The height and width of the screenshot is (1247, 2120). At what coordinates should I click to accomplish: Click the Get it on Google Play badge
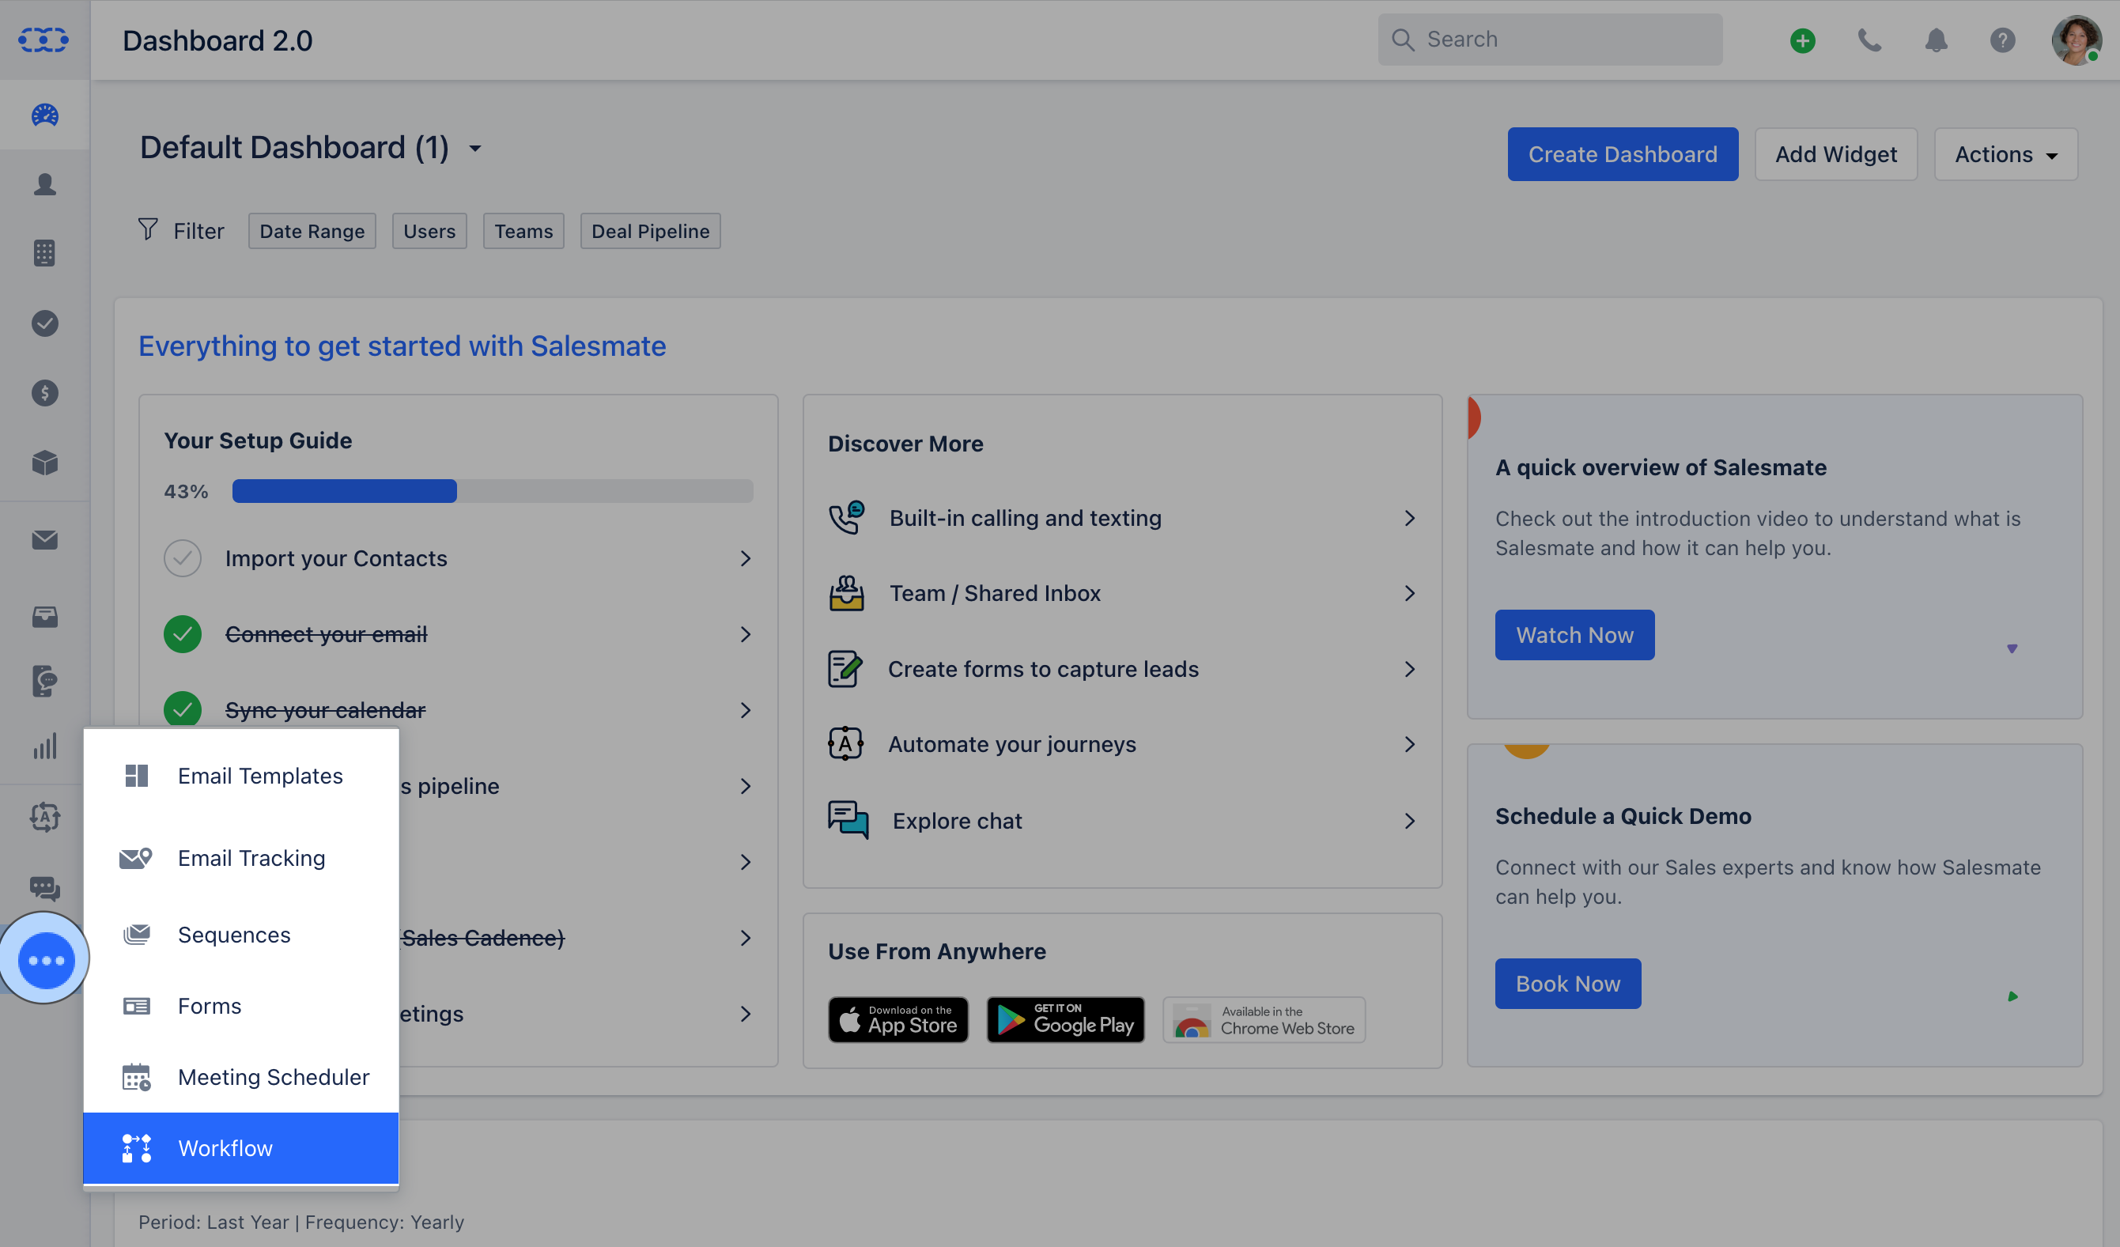click(x=1065, y=1019)
